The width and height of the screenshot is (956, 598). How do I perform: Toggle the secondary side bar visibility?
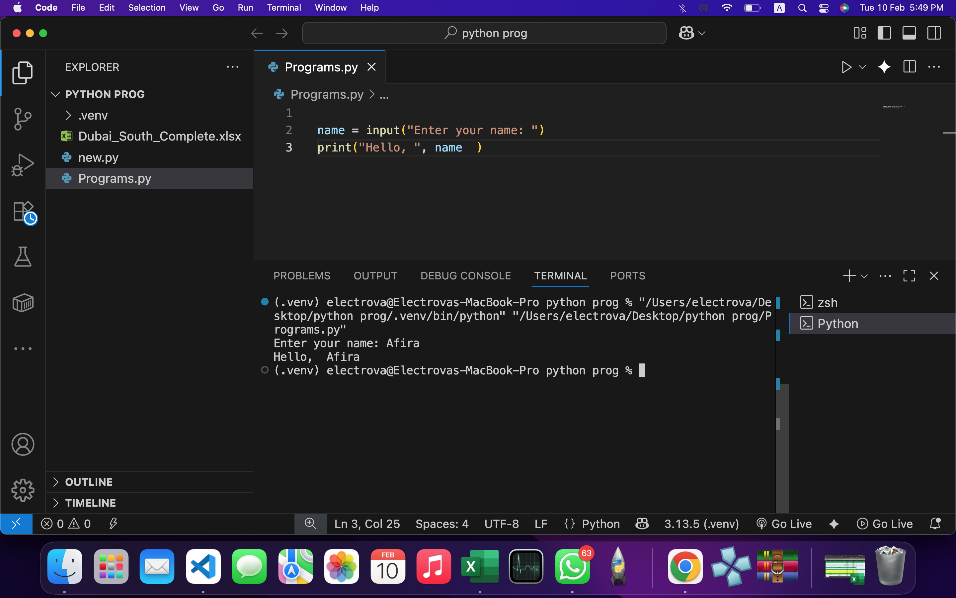934,33
